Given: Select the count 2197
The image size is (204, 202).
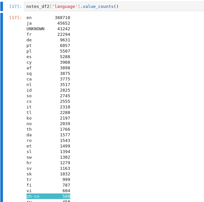Looking at the screenshot, I should [x=65, y=118].
